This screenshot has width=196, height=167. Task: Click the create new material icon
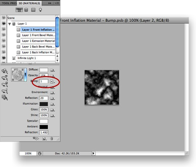click(x=44, y=139)
